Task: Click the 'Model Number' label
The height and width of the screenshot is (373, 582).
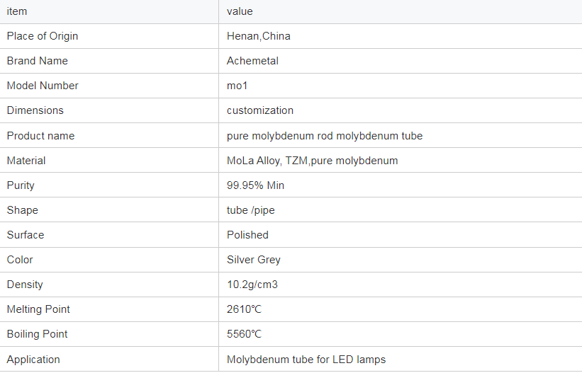Action: click(43, 86)
